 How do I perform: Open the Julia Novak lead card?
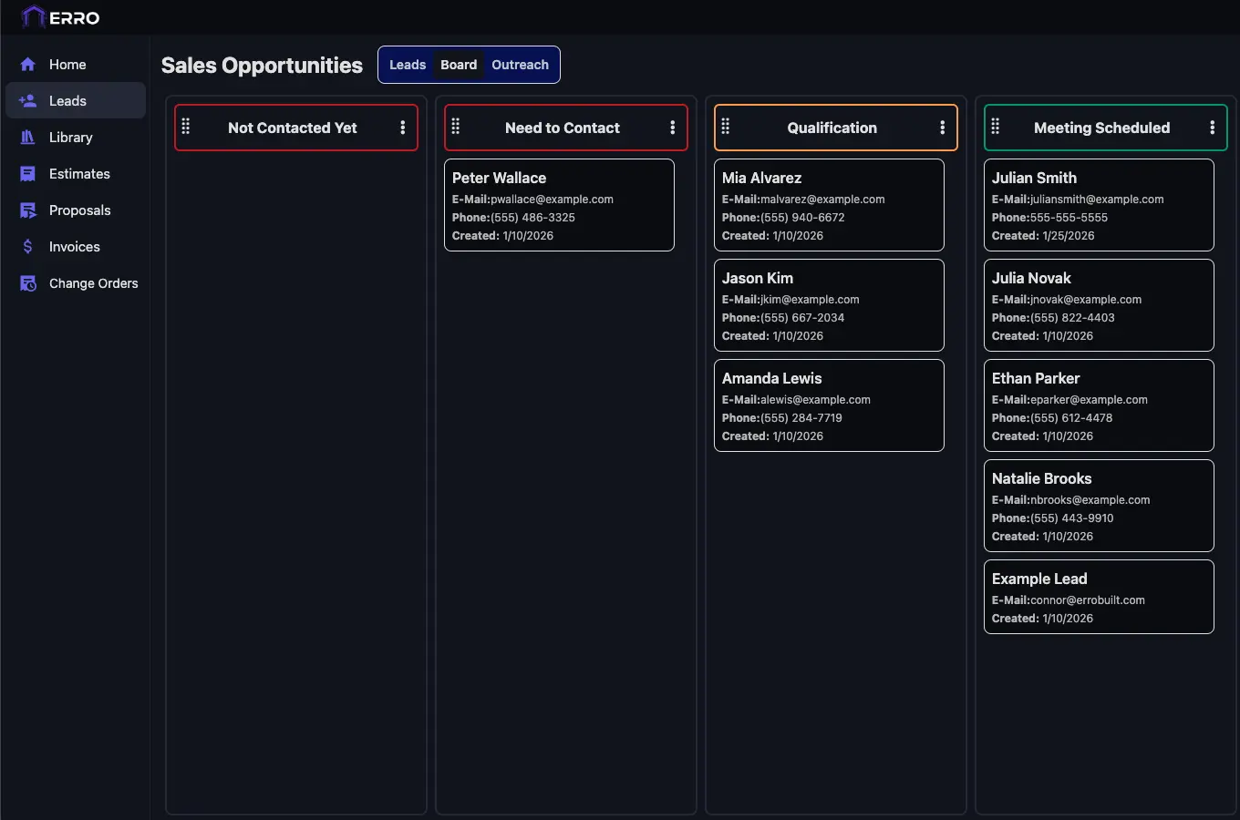pyautogui.click(x=1099, y=305)
